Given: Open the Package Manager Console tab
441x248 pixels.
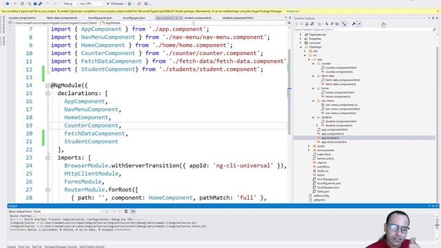Looking at the screenshot, I should click(x=61, y=247).
